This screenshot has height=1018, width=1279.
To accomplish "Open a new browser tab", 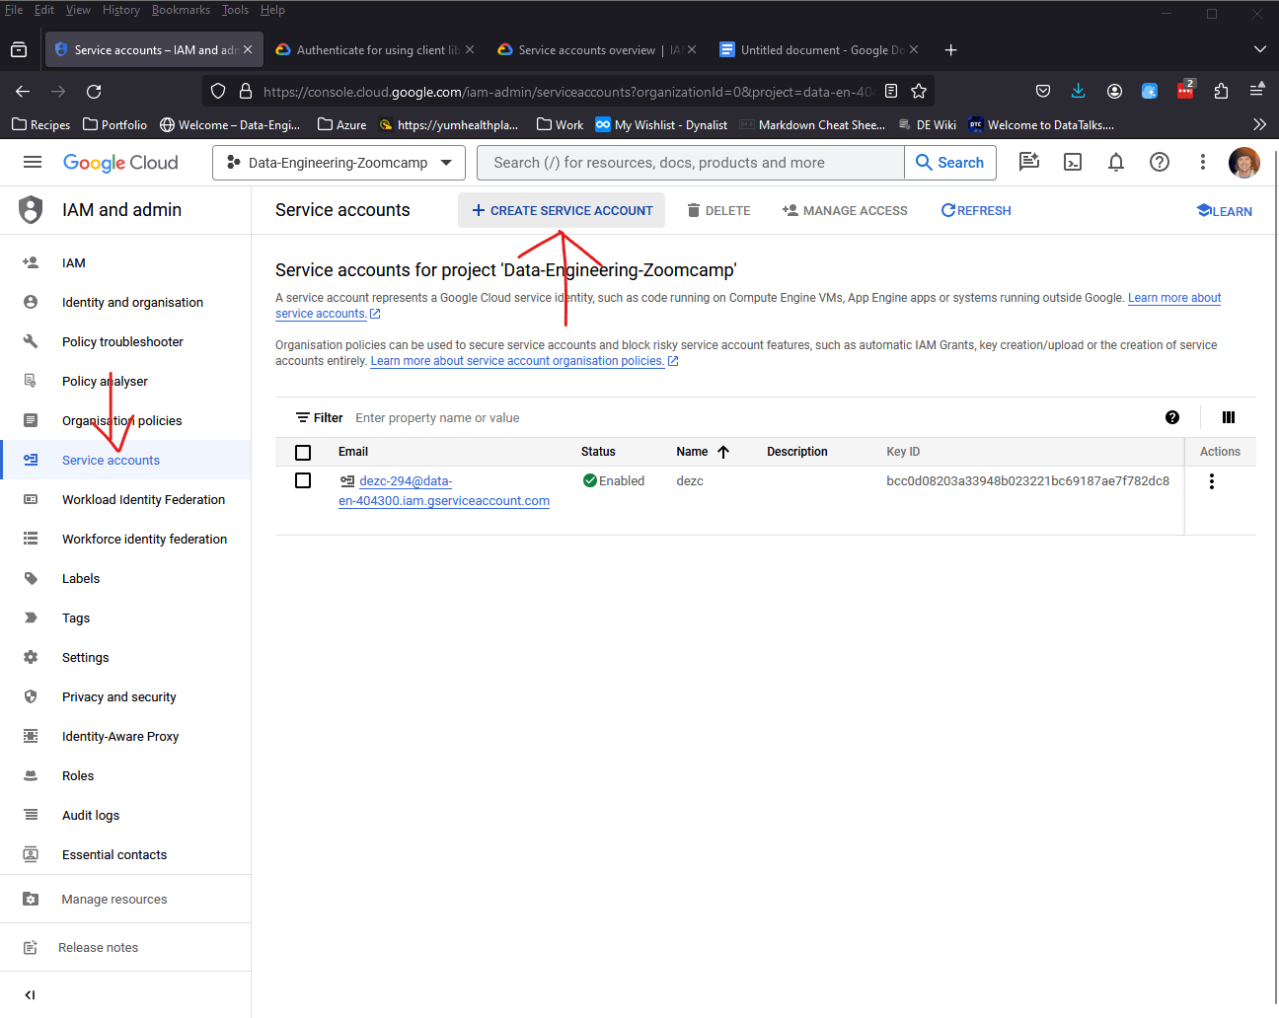I will (950, 50).
